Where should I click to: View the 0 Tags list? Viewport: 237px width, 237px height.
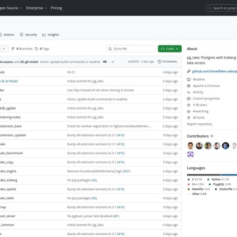(42, 48)
